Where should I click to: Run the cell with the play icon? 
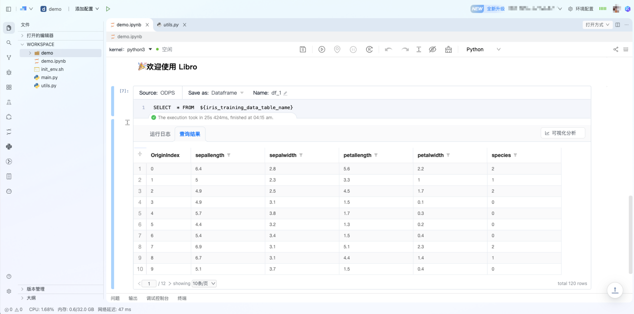point(322,49)
